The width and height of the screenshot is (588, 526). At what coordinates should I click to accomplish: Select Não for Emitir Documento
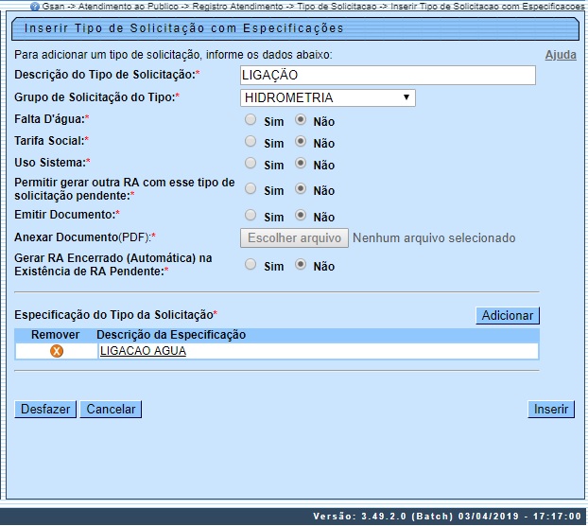301,215
